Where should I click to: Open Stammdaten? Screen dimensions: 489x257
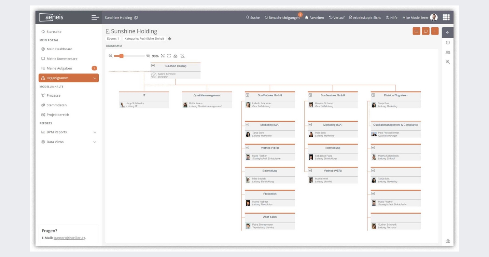click(x=54, y=105)
